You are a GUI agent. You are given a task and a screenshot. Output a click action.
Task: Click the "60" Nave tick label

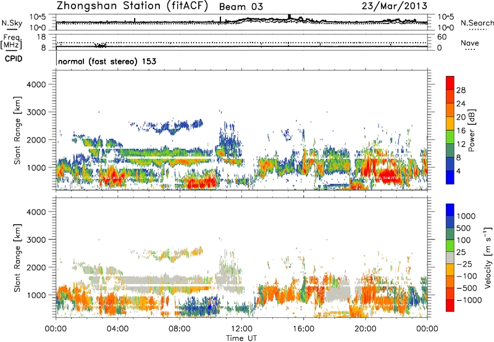(442, 37)
